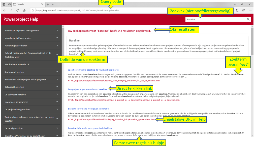The image size is (256, 148).
Task: Click the browser forward arrow
Action: 11,10
